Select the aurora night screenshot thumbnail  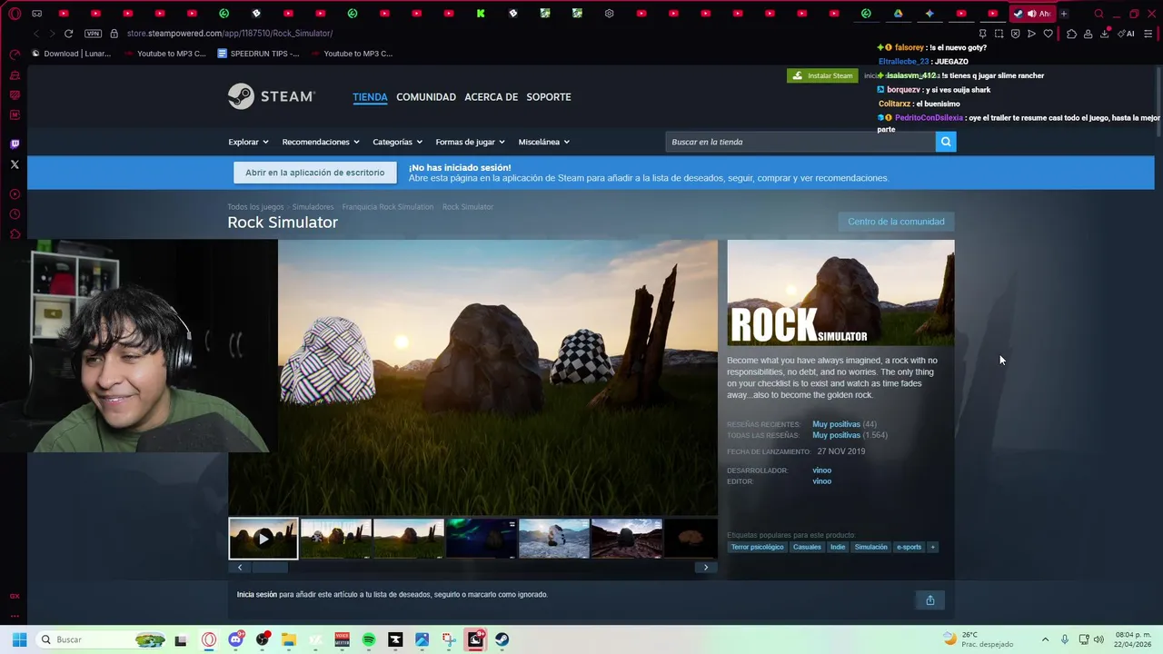[x=482, y=539]
